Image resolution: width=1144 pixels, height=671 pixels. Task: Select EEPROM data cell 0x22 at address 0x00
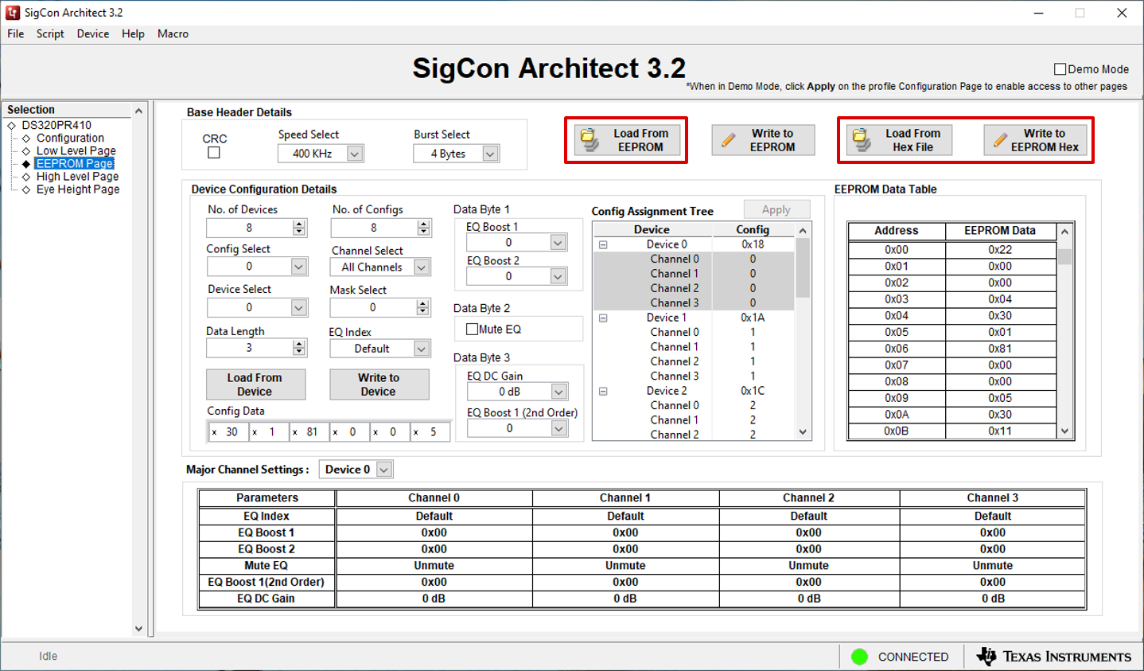[1000, 250]
